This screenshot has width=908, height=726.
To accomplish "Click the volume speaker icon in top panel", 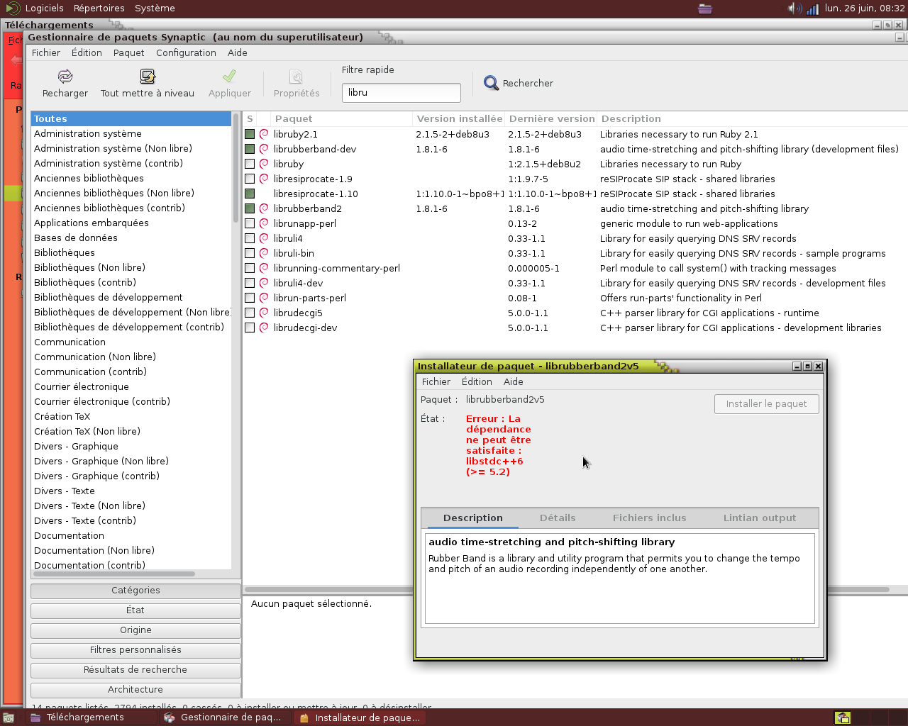I will (794, 9).
